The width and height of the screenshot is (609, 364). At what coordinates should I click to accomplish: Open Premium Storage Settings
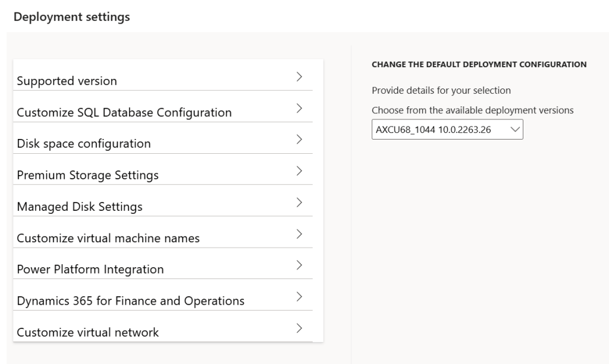coord(87,176)
